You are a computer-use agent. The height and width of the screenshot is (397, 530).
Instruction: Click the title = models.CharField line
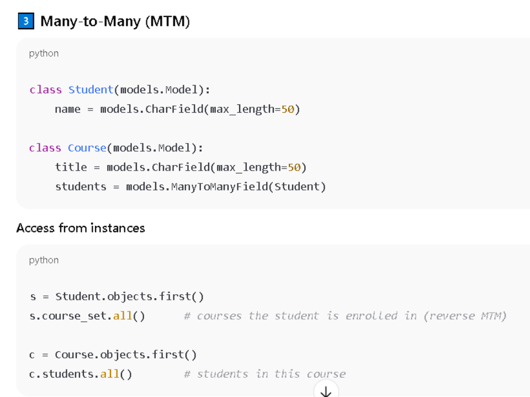tap(180, 167)
